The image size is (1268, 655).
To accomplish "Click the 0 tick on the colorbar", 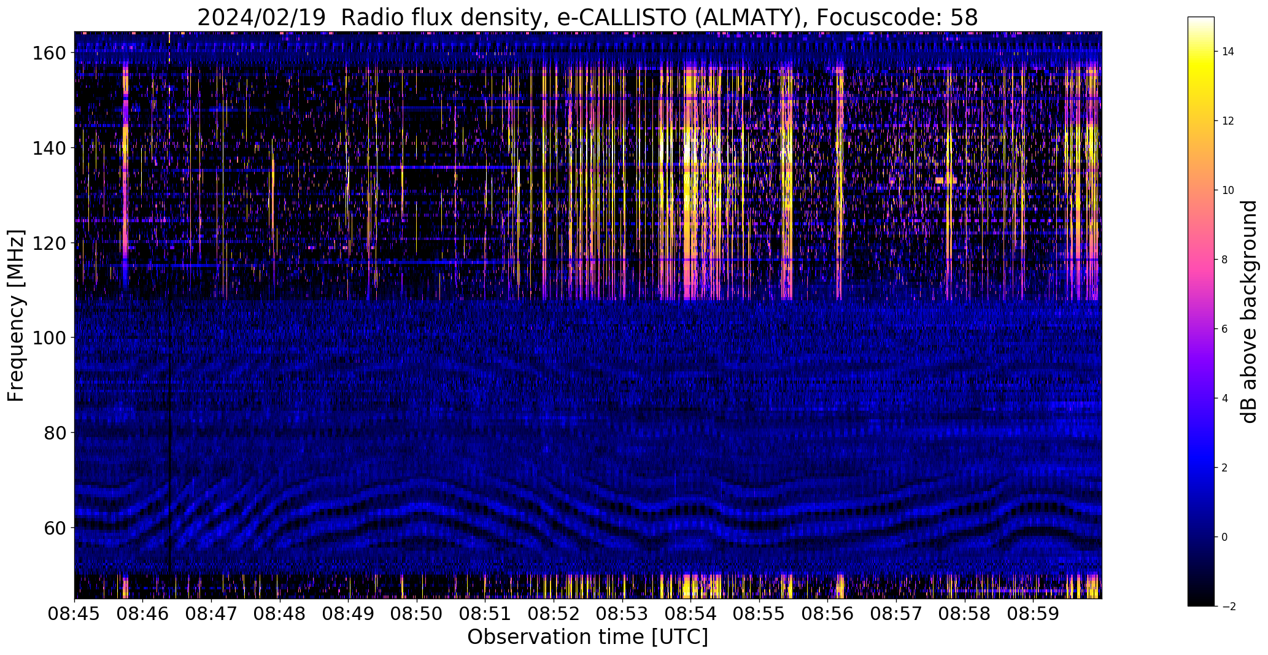I will [1225, 537].
